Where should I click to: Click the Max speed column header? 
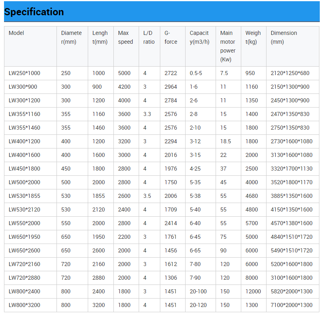point(125,37)
